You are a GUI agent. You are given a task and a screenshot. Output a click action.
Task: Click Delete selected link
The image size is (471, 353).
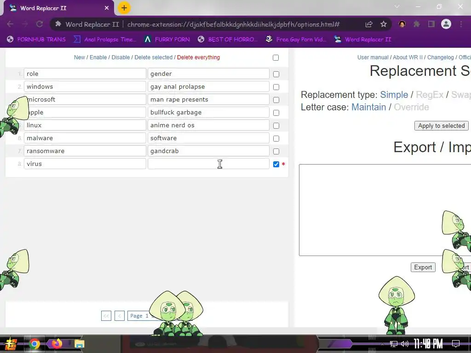point(154,57)
